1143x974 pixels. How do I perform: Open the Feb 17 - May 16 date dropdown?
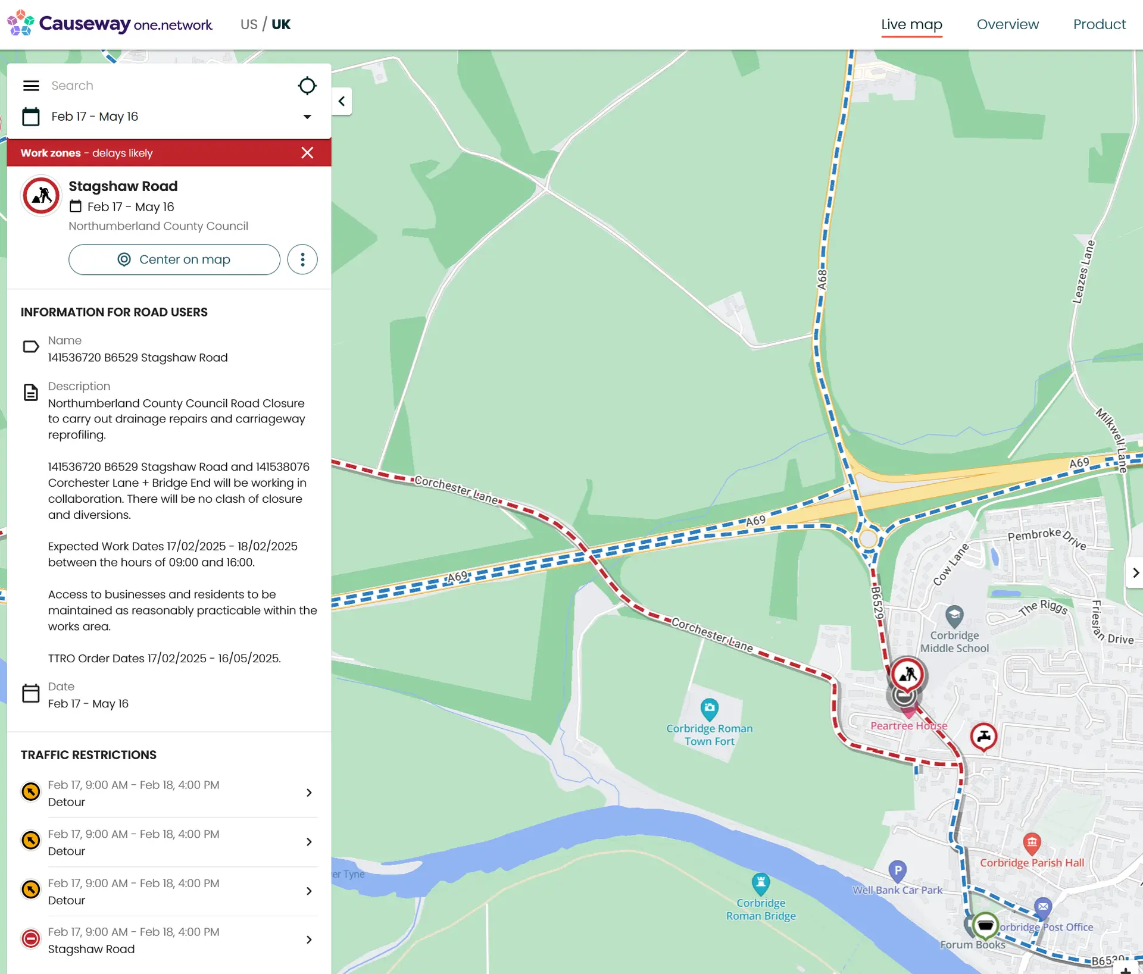[307, 117]
